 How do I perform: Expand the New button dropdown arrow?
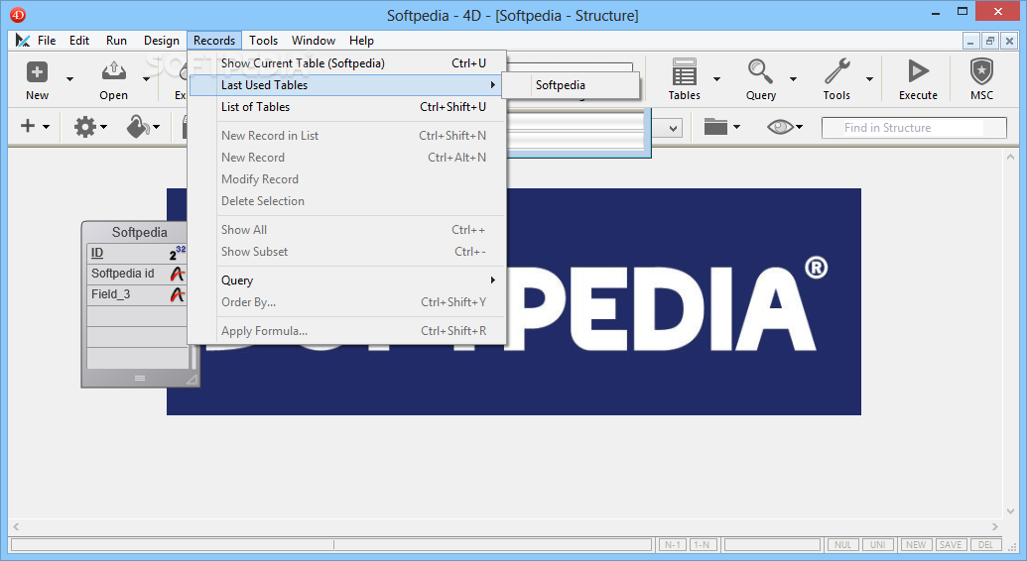[x=69, y=79]
